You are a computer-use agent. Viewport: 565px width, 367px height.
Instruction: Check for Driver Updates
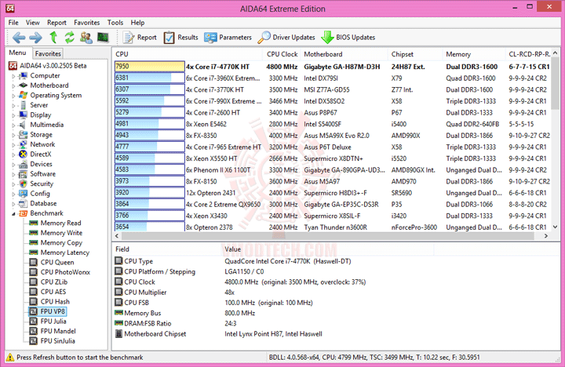pos(286,38)
